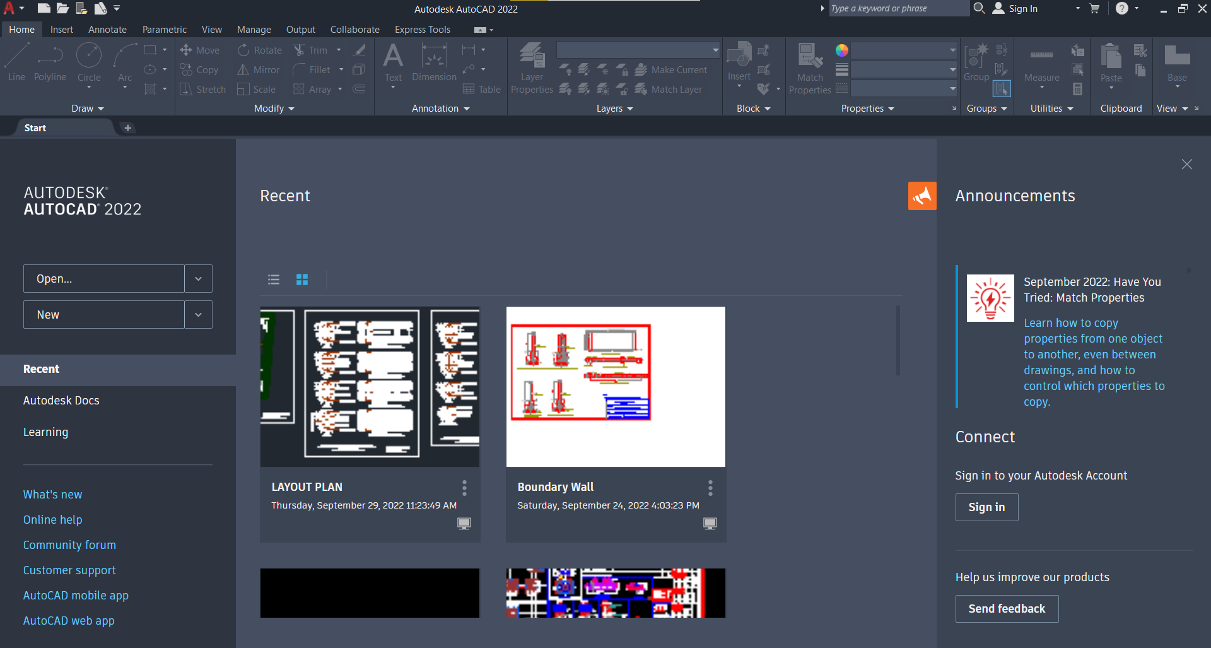
Task: Switch recent files to list view
Action: pos(274,280)
